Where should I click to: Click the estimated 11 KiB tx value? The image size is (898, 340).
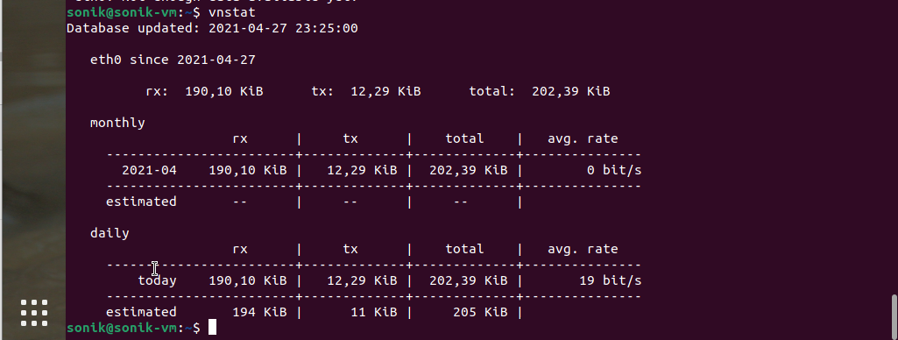[x=374, y=312]
